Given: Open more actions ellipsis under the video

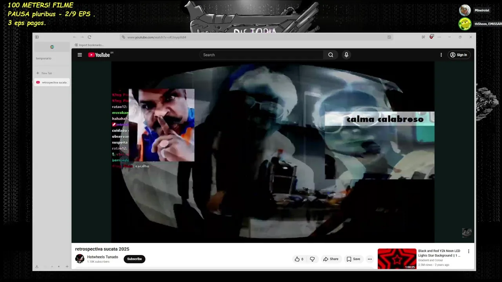Looking at the screenshot, I should (369, 259).
